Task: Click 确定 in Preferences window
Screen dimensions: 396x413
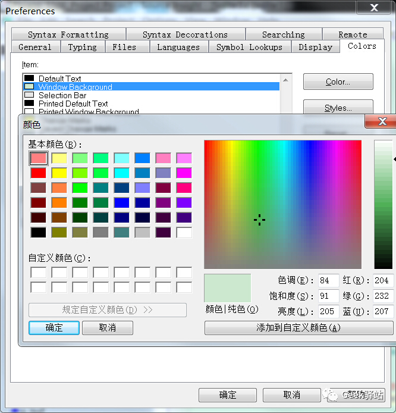Action: 228,395
